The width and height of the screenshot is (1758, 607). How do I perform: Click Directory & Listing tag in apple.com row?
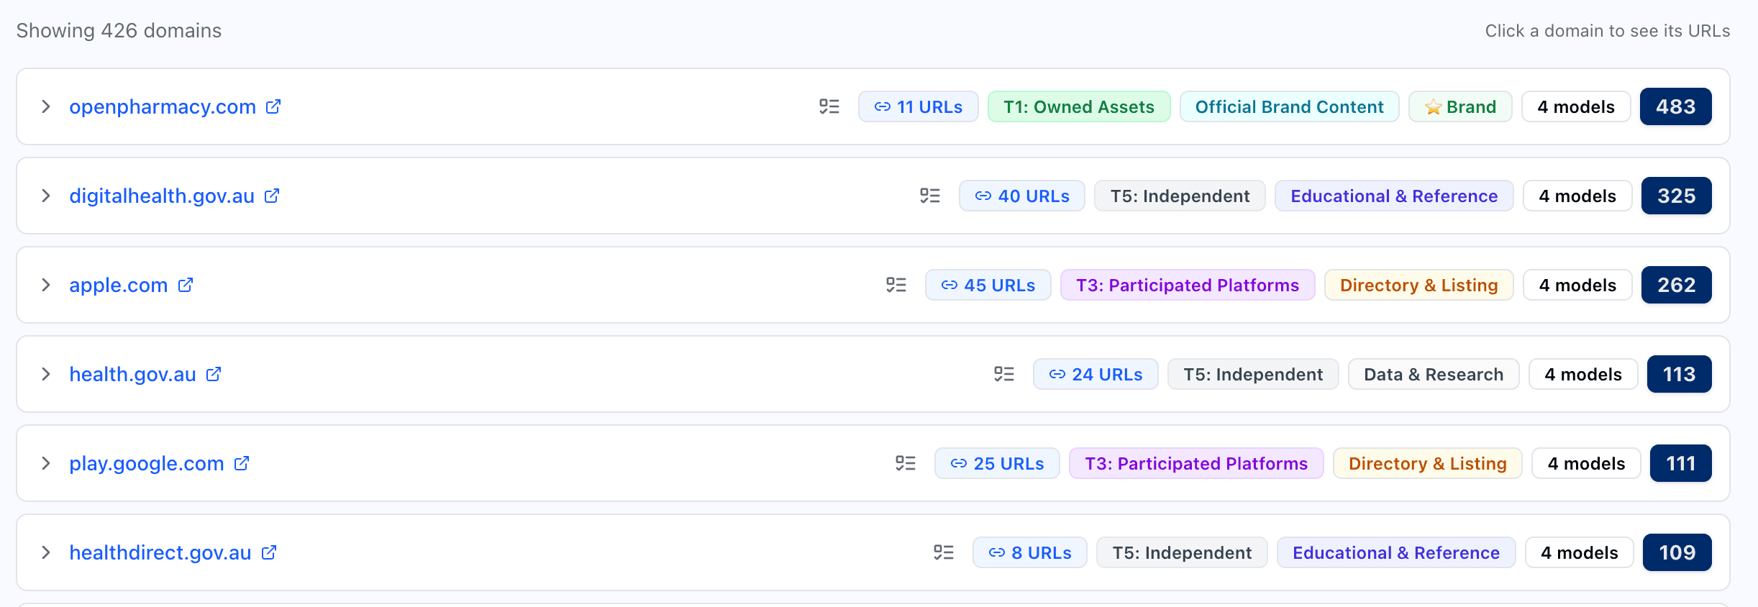coord(1419,285)
